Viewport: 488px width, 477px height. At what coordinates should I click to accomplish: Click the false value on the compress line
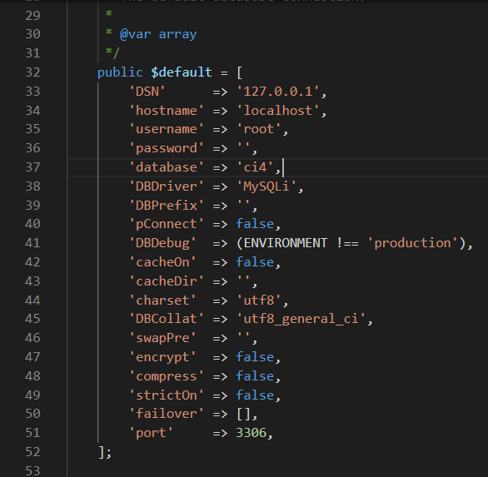click(255, 376)
